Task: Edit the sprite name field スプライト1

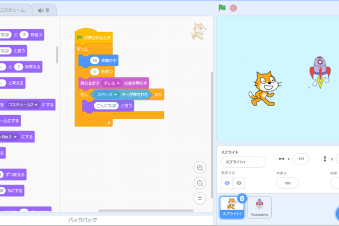Action: (244, 162)
